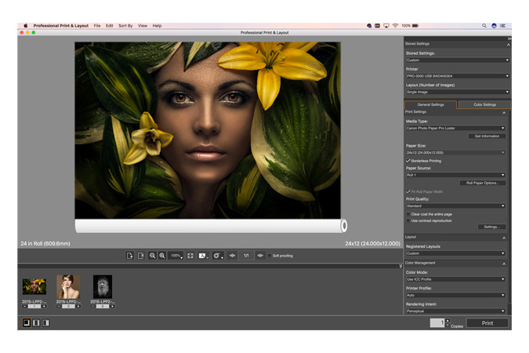Enable Clear coat the entire page
Viewport: 529px width, 353px height.
[408, 214]
